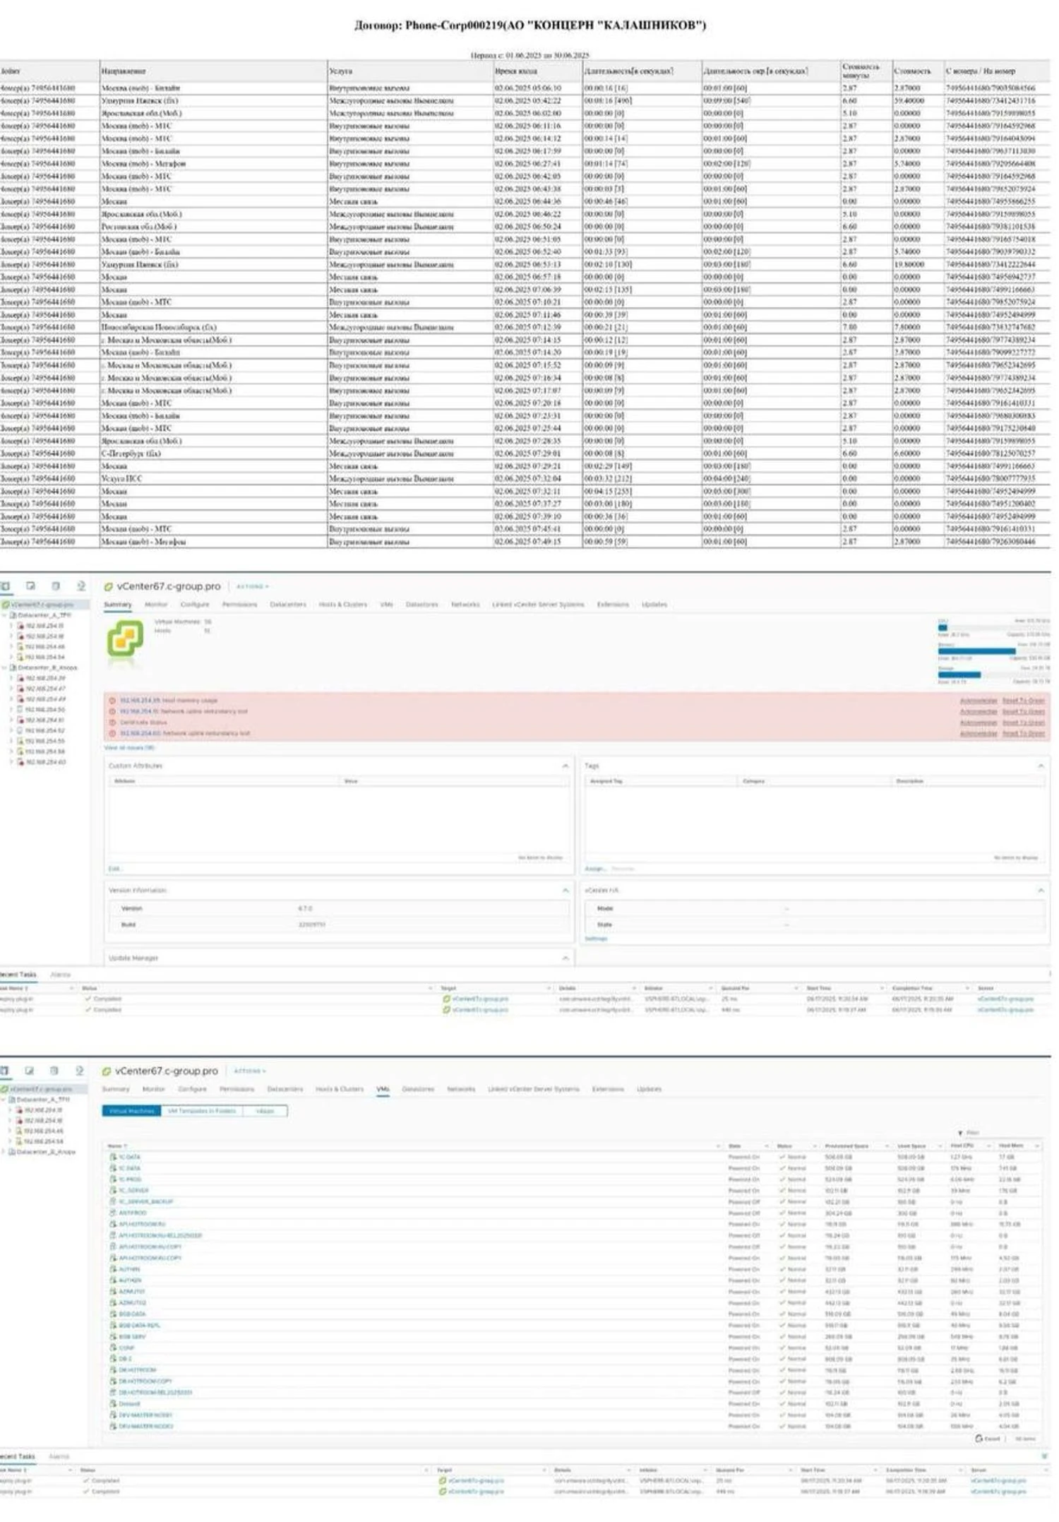Click the Filter funnel icon above the VM table
The width and height of the screenshot is (1059, 1522).
pyautogui.click(x=960, y=1133)
